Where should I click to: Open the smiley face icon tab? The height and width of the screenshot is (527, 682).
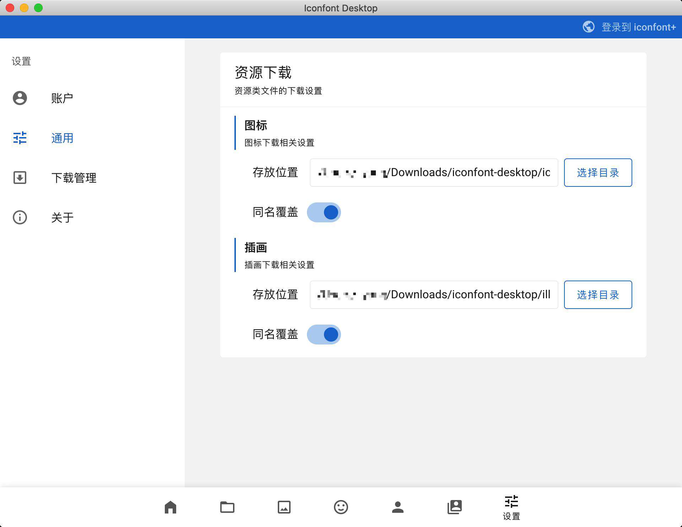341,507
